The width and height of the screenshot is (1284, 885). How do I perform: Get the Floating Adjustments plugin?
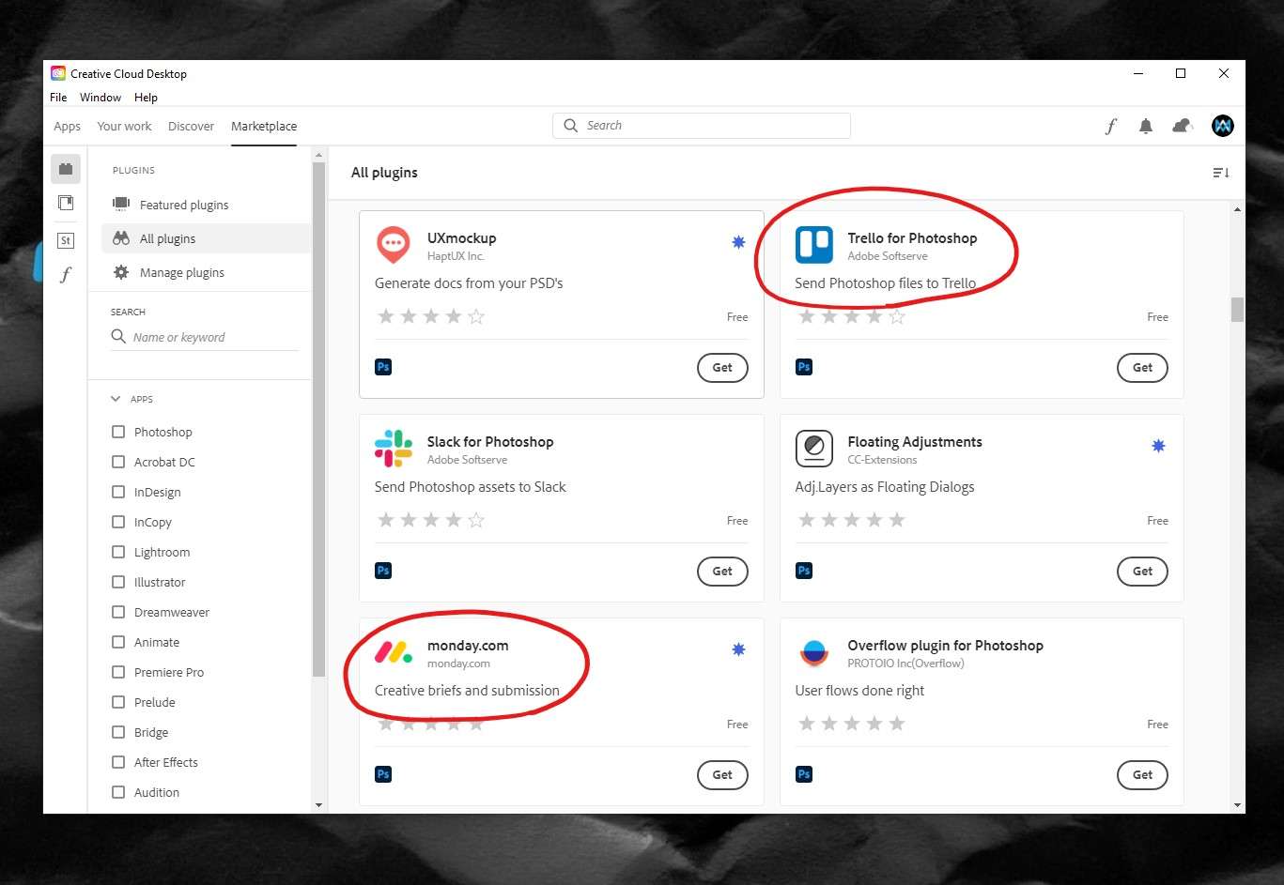coord(1142,572)
